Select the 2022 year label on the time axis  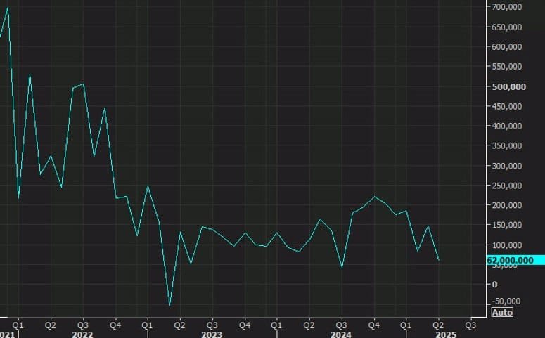click(x=83, y=334)
